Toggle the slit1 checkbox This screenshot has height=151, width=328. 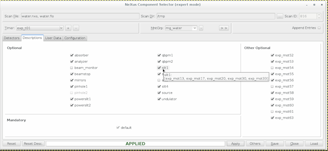(x=159, y=68)
